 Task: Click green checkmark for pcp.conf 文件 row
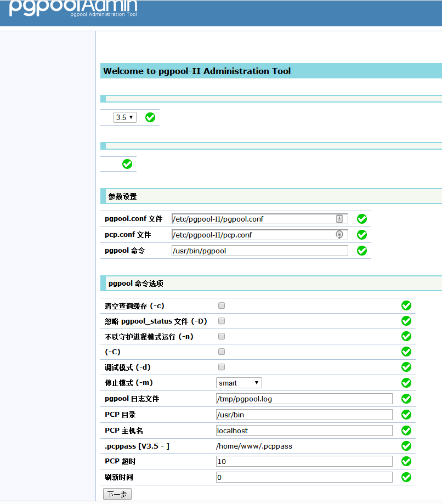point(362,235)
